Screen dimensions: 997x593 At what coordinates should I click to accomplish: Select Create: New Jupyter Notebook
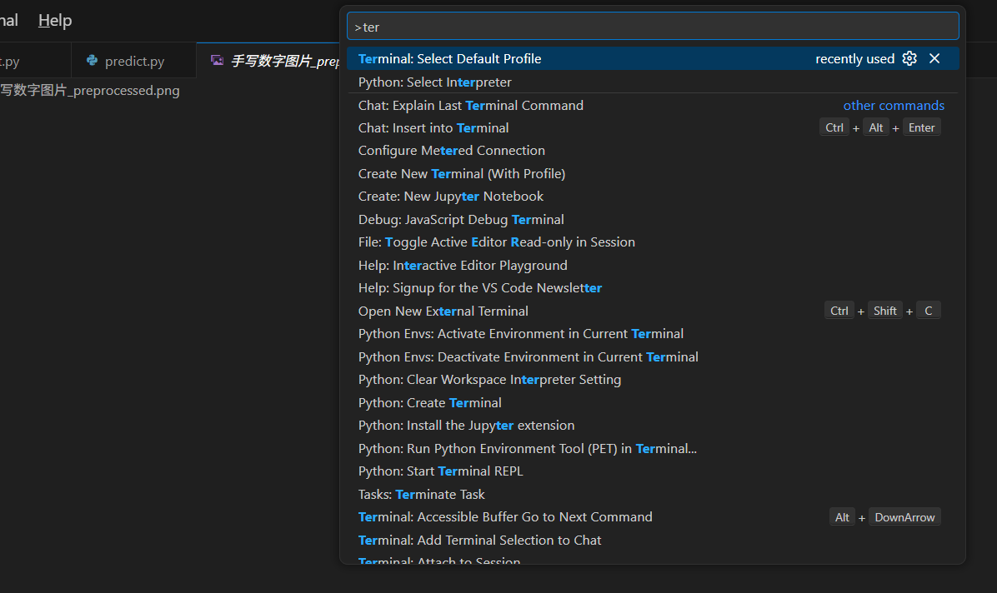pyautogui.click(x=653, y=197)
